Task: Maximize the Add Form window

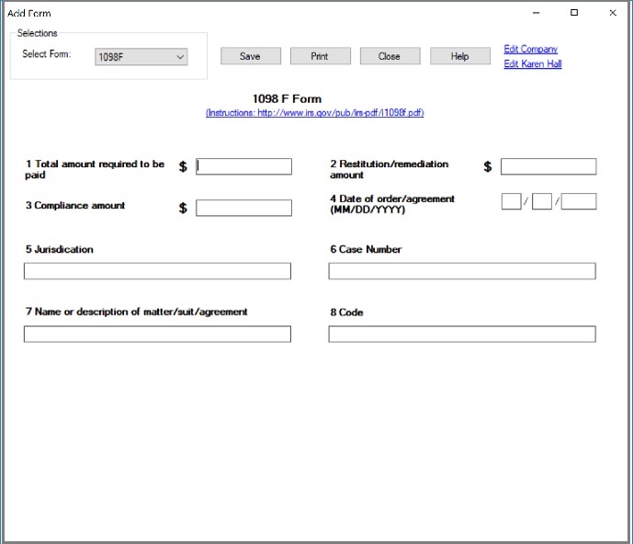Action: coord(574,13)
